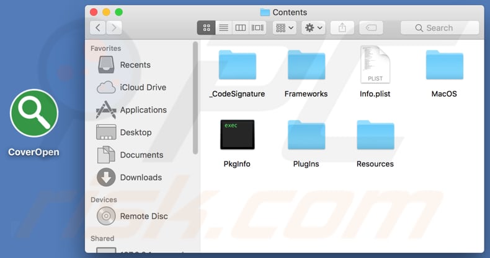Click the Desktop sidebar icon
The width and height of the screenshot is (490, 258).
(106, 132)
